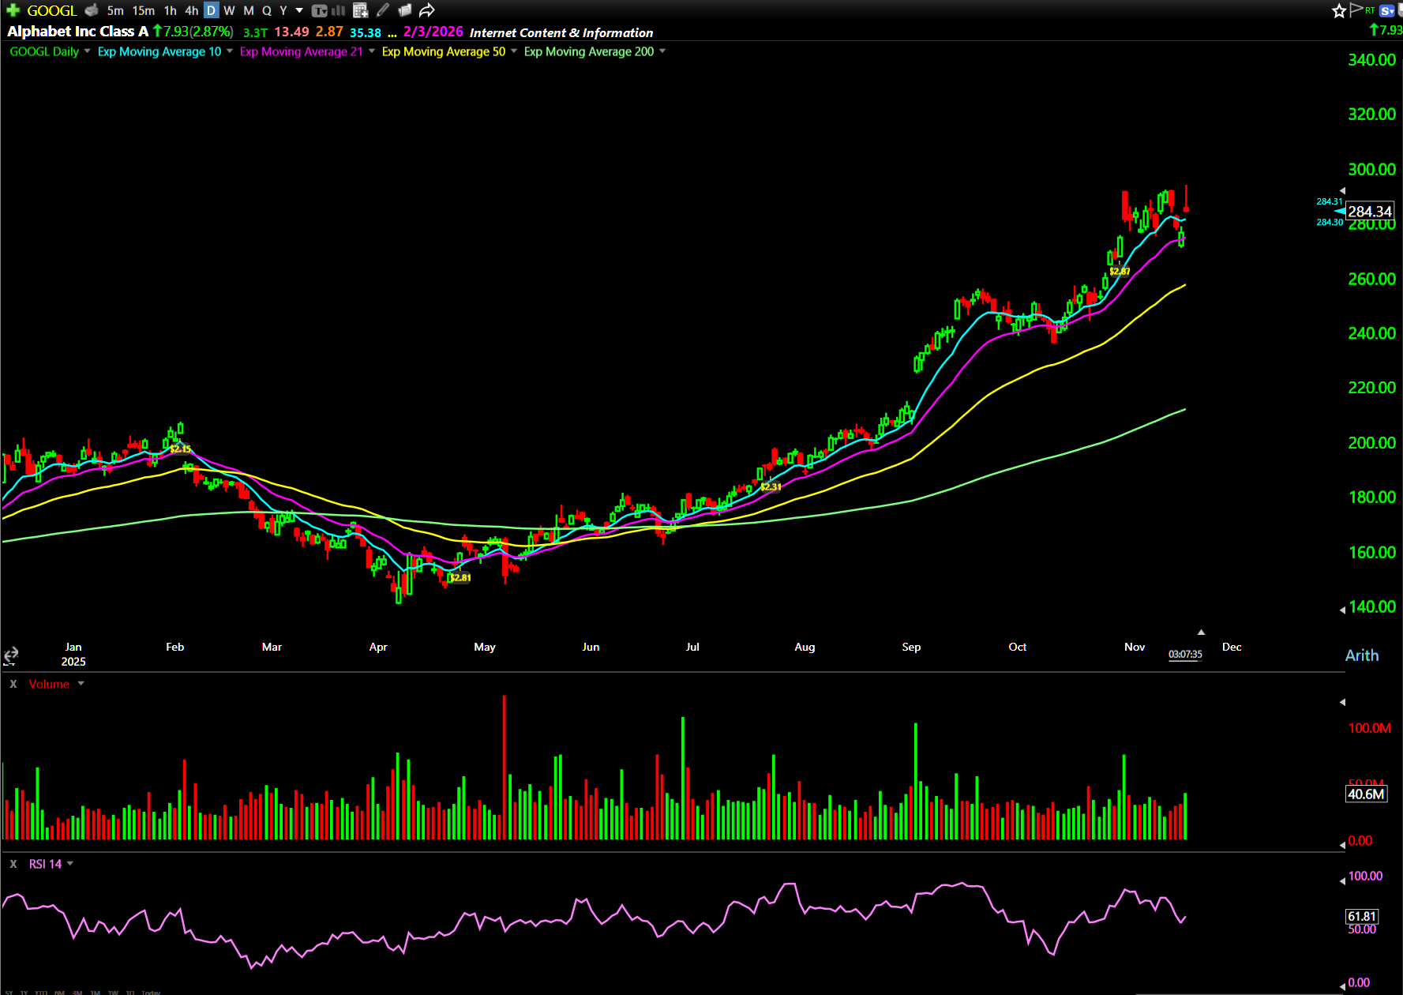Click the bar chart style icon

pos(339,10)
